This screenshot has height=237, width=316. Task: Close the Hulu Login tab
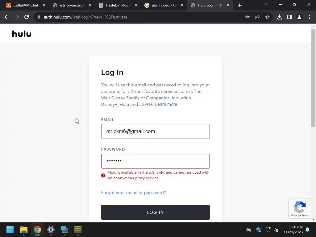click(x=228, y=6)
